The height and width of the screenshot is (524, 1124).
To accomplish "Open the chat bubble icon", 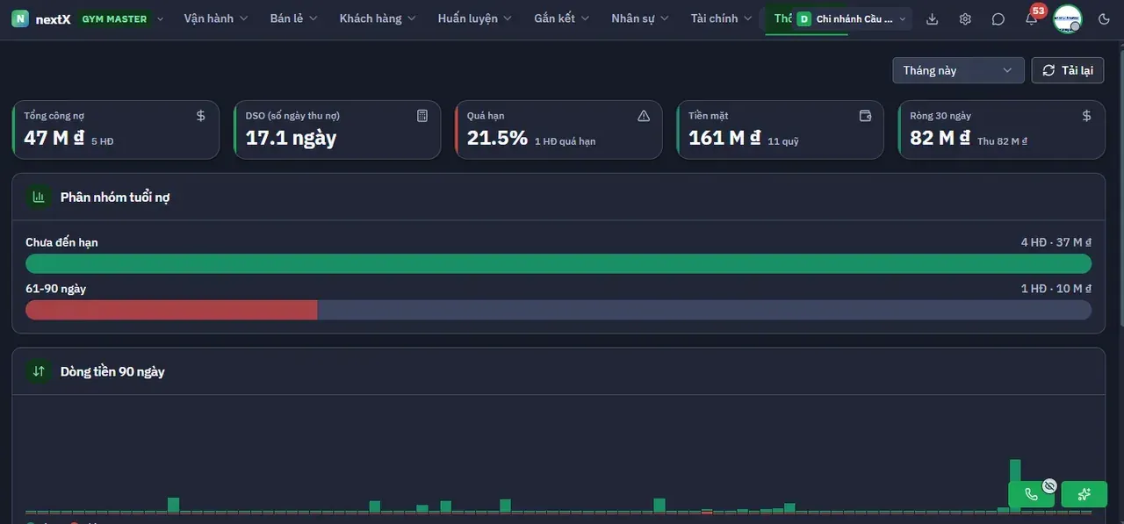I will pos(998,18).
